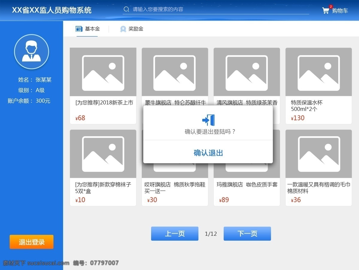The image size is (359, 270).
Task: Select the 玛雅旗舰店 咖色皮质手套 title
Action: tap(247, 185)
